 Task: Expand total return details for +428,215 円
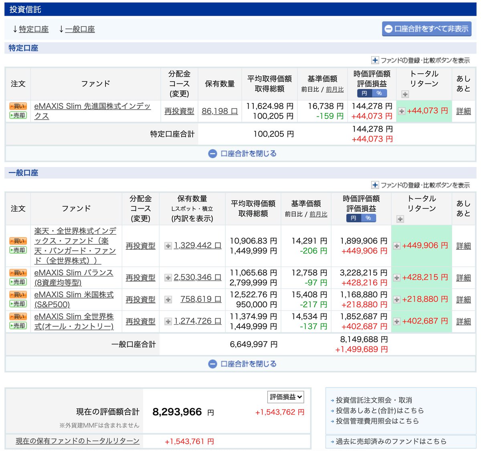tap(396, 278)
